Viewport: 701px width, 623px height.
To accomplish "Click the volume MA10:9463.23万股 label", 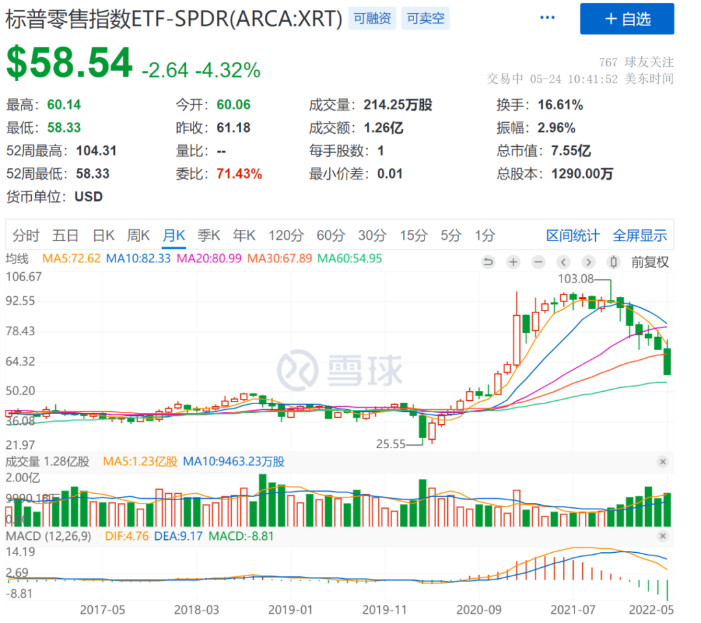I will click(234, 461).
